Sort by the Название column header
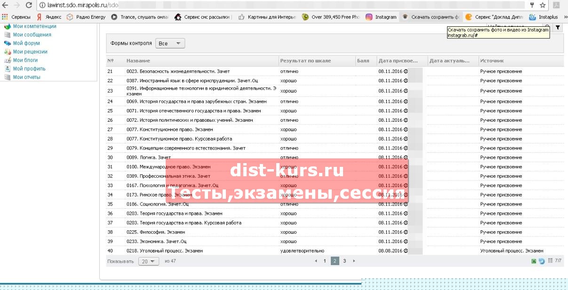This screenshot has width=568, height=290. [138, 61]
